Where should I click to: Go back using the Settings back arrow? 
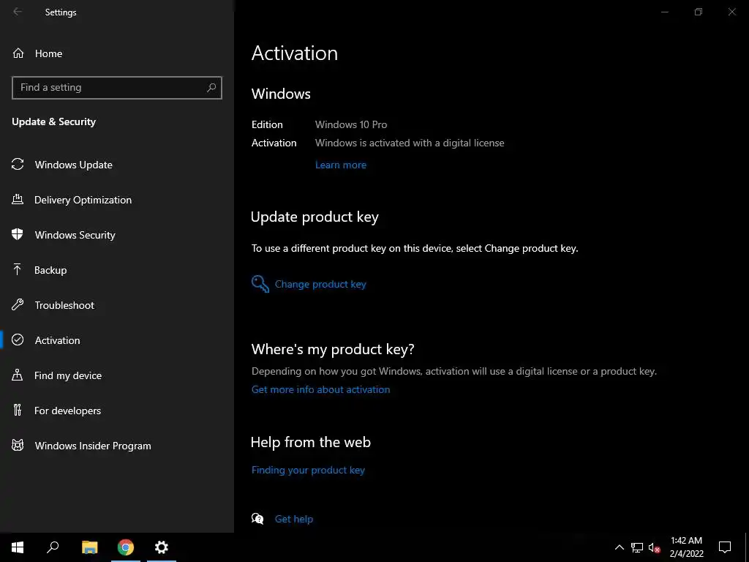[18, 12]
